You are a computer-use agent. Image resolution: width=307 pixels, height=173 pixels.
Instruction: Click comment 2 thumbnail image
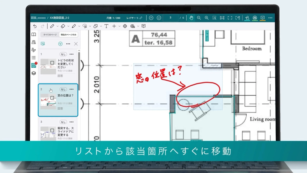click(x=48, y=101)
